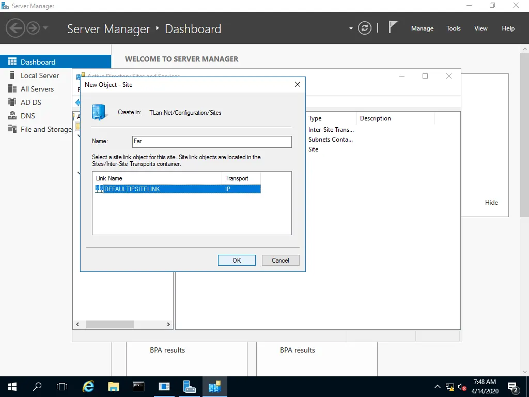This screenshot has width=529, height=397.
Task: Select the Subnets Conta... row
Action: 330,140
